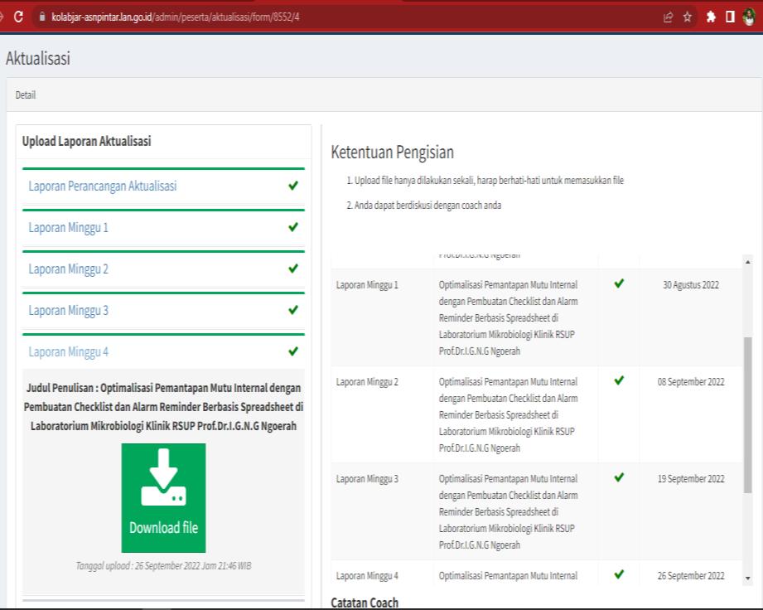Click check mark beside sidebar Laporan Minggu 1
The height and width of the screenshot is (610, 763).
point(293,227)
